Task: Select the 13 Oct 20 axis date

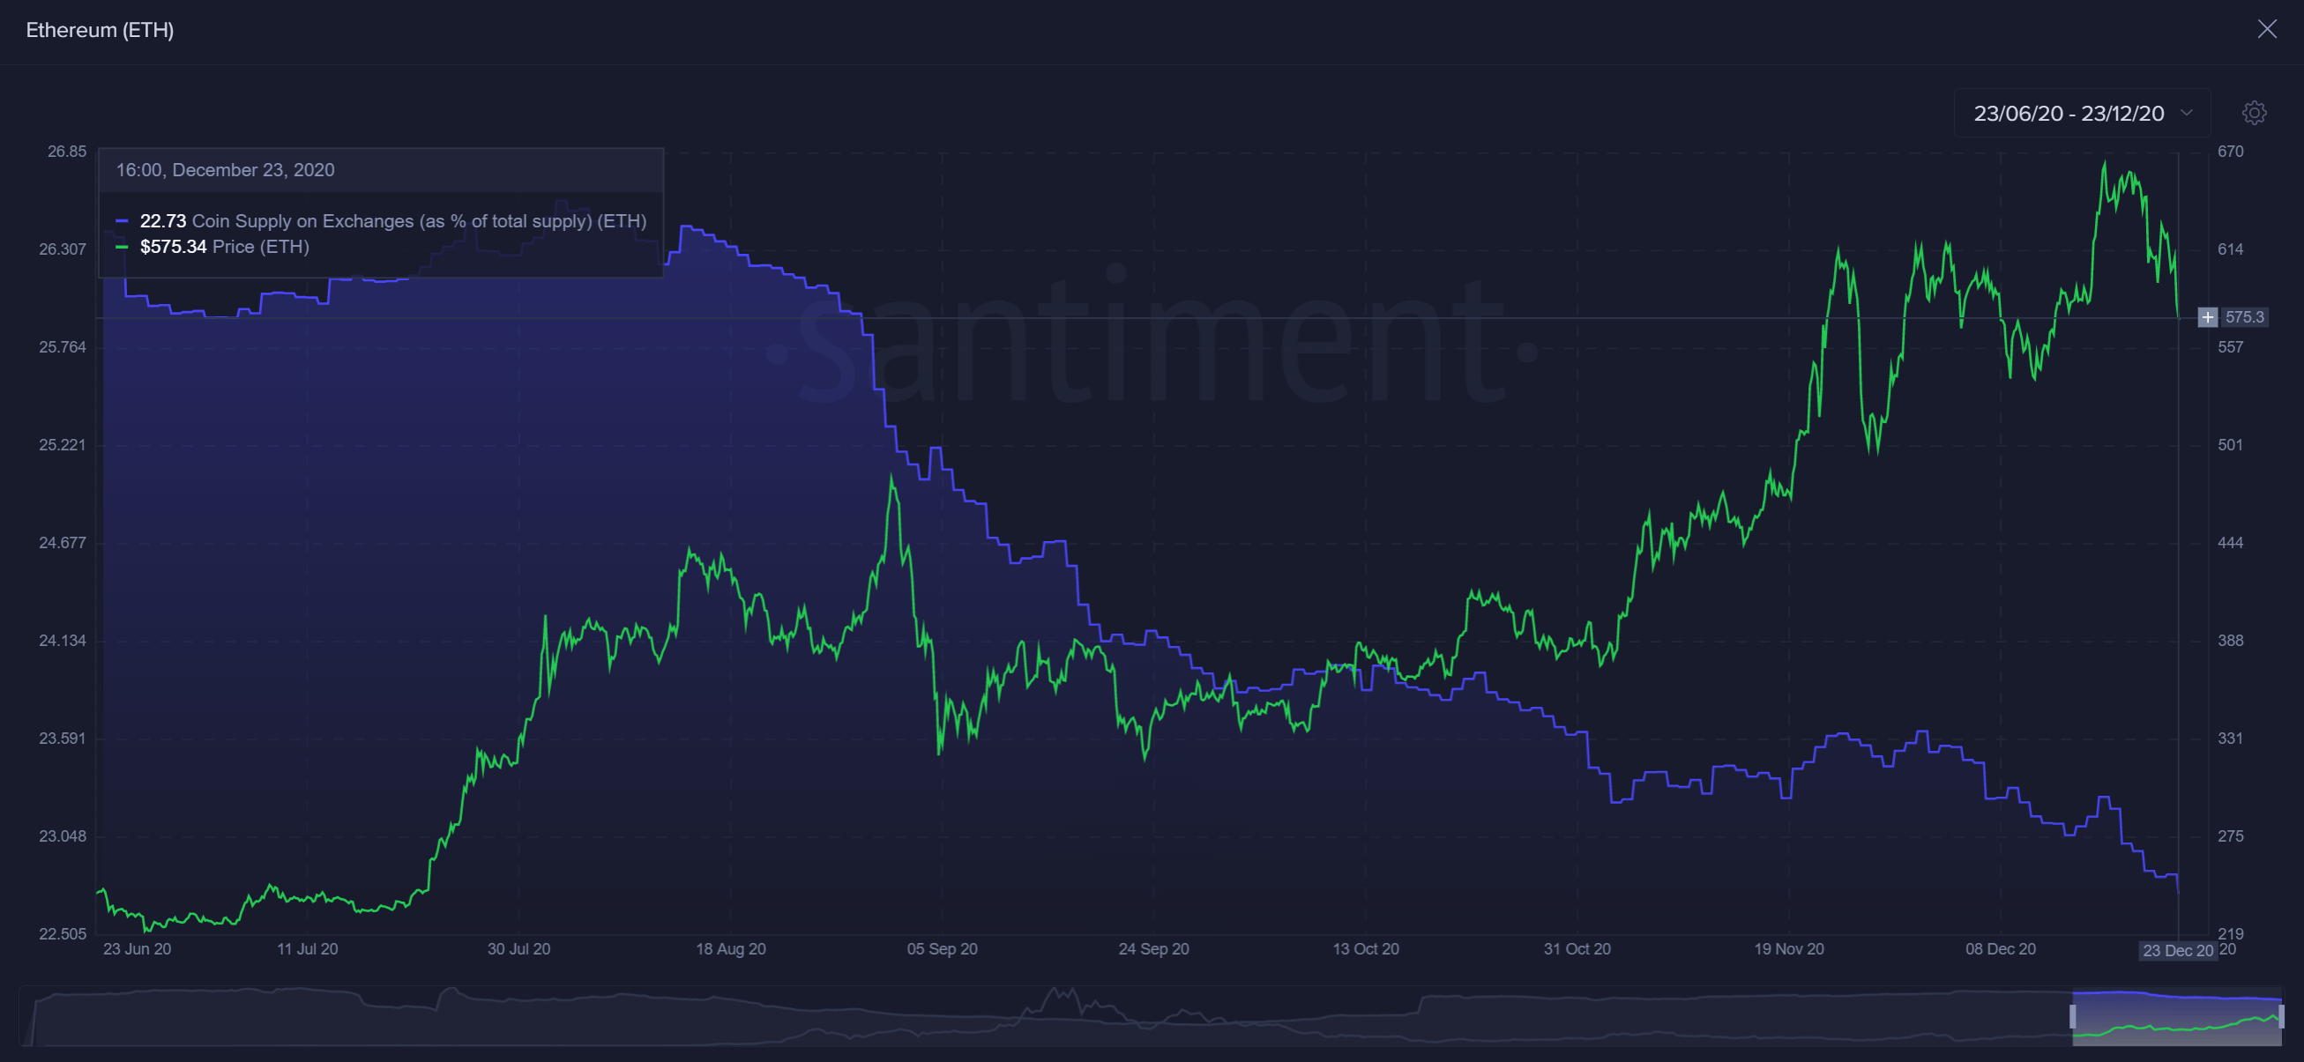Action: click(x=1366, y=949)
